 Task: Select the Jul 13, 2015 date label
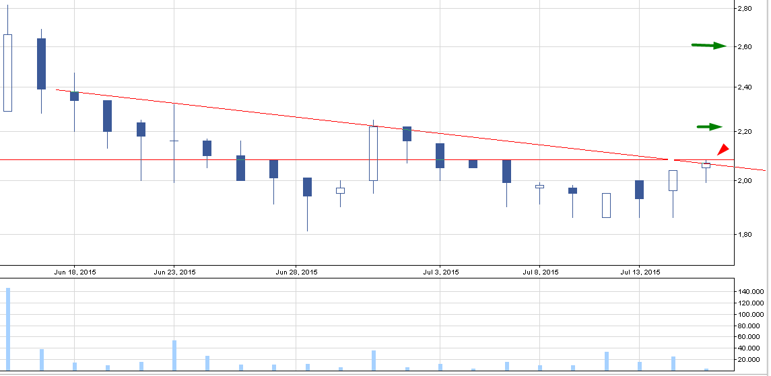(641, 272)
